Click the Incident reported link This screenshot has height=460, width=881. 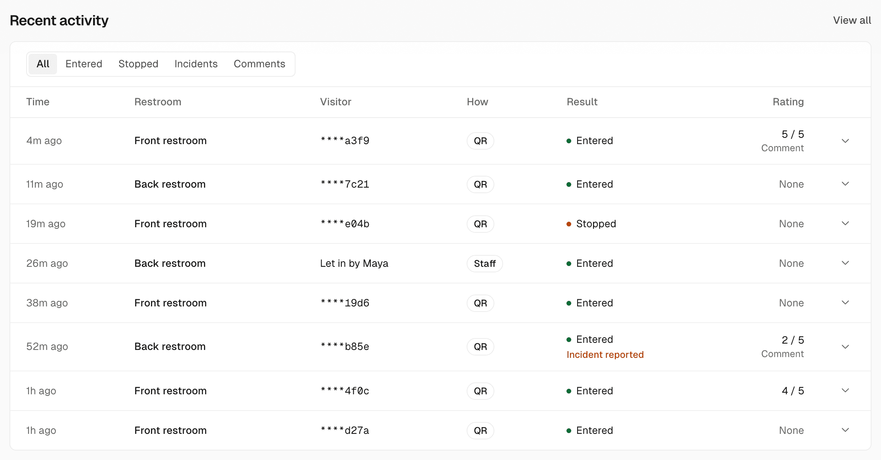(605, 355)
